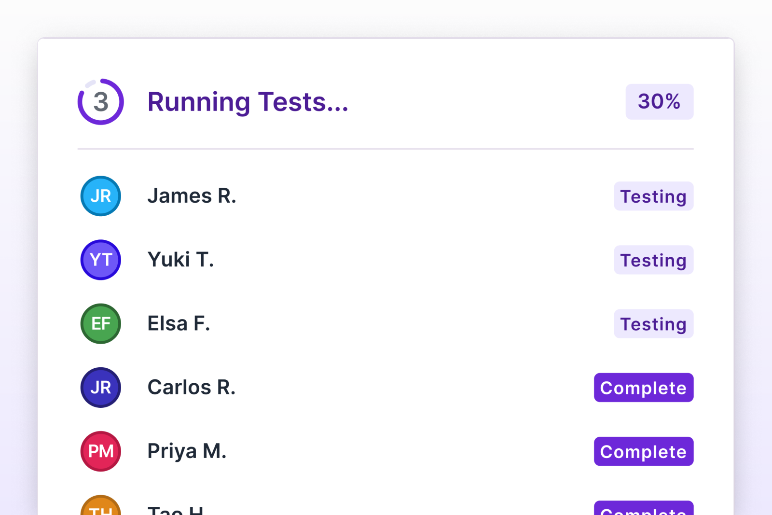Click the circular progress ring showing 3

tap(101, 102)
